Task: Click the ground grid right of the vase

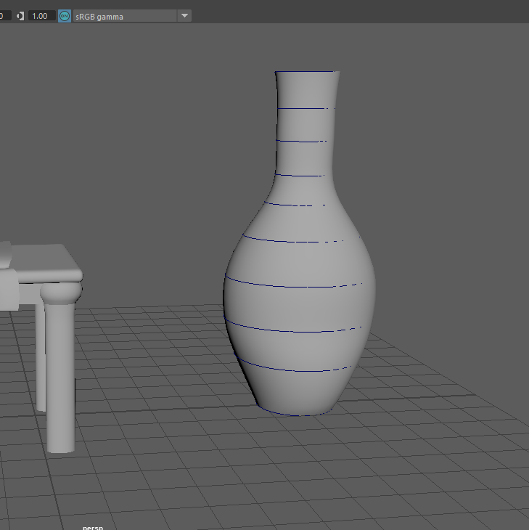Action: tap(435, 436)
